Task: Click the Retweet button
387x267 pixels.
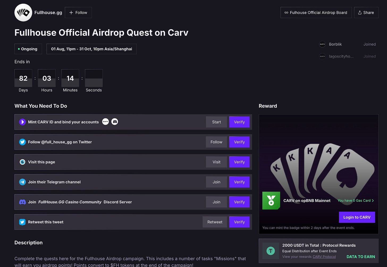Action: point(215,222)
